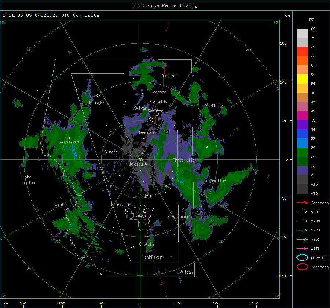Click the Sundre town label
This screenshot has height=308, width=330.
click(111, 152)
